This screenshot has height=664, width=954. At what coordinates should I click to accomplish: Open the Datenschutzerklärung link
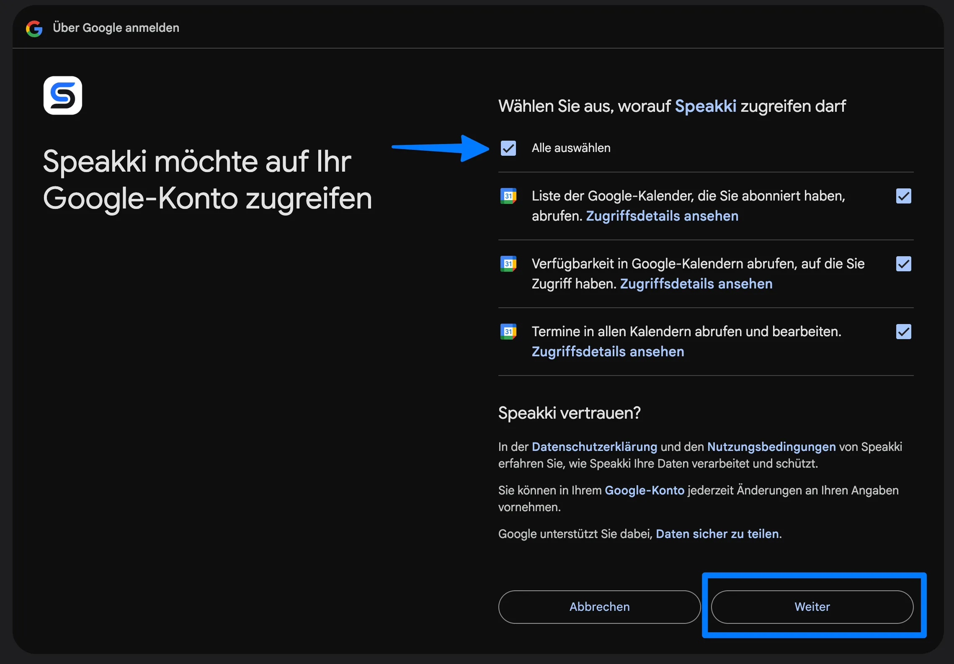pyautogui.click(x=594, y=447)
